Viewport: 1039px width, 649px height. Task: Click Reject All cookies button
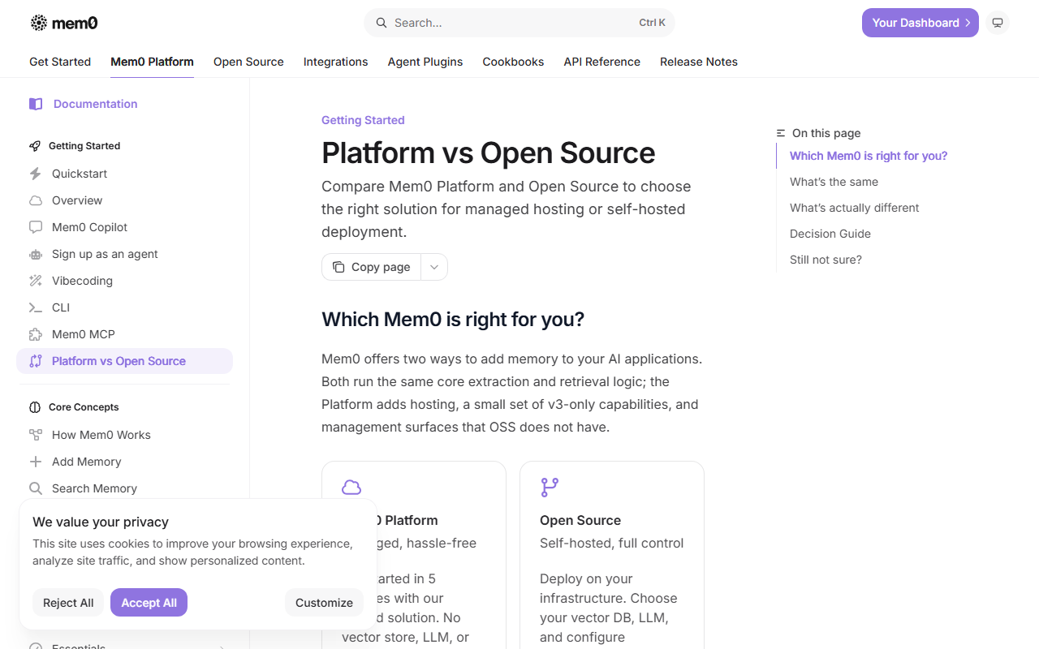click(68, 603)
